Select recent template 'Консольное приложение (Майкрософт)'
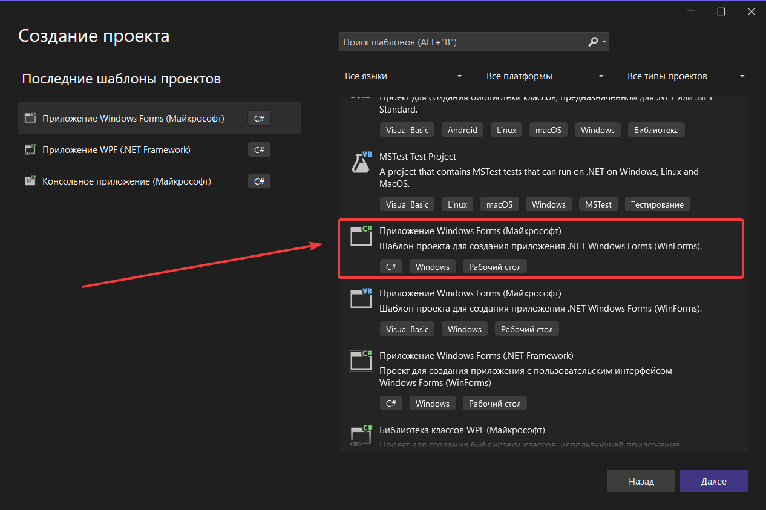Viewport: 766px width, 510px height. tap(160, 181)
